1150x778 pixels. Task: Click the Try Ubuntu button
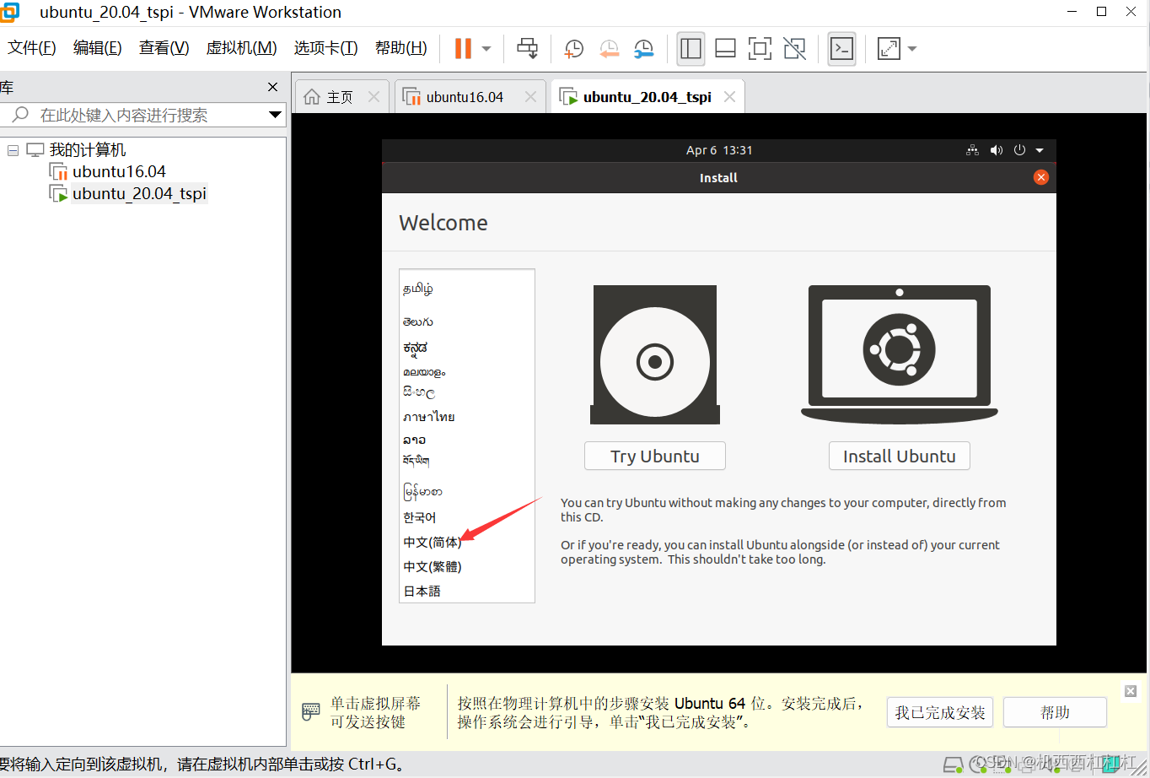[x=655, y=456]
